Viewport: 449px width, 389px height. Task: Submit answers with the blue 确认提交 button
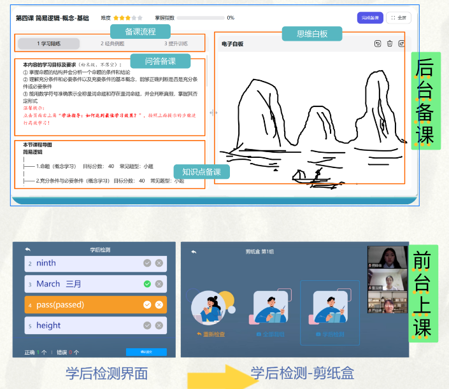[146, 352]
